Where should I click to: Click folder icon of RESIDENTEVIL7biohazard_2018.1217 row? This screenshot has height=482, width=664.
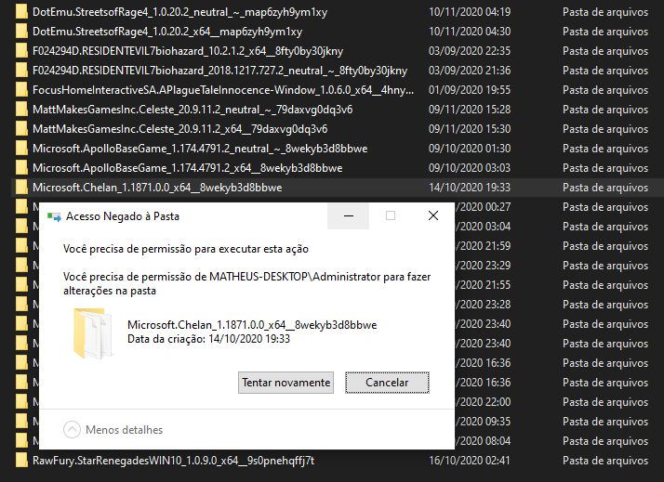[x=21, y=71]
